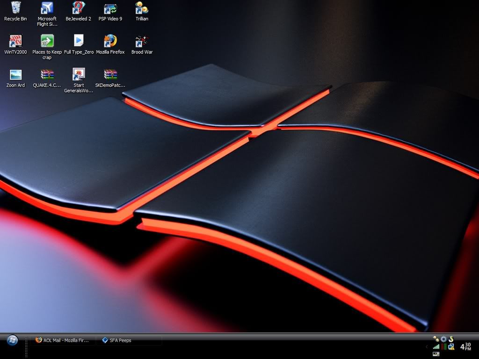Screen dimensions: 479x359
Task: Select the Zoon Ard image file
Action: 15,78
